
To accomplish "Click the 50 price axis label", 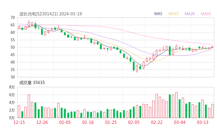I will click(13, 47).
